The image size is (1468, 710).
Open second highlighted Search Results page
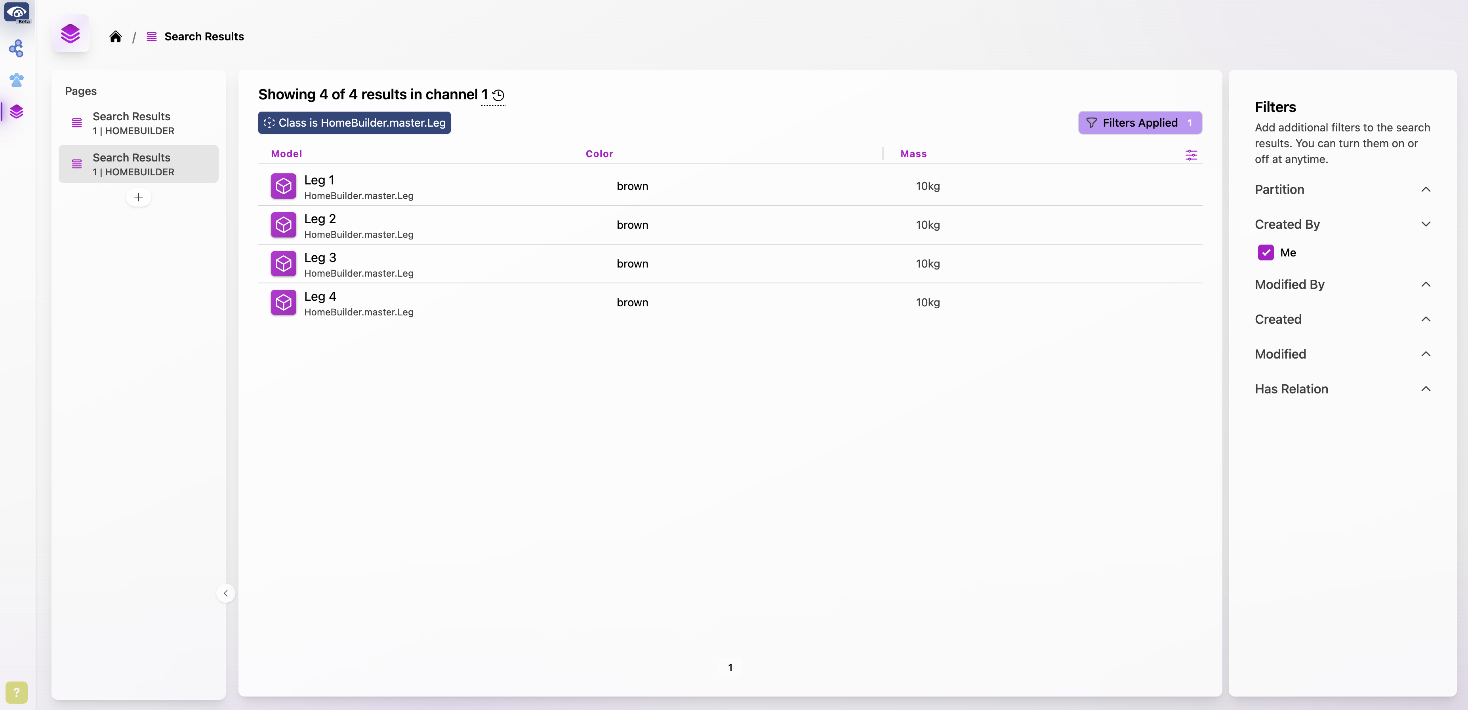(139, 164)
